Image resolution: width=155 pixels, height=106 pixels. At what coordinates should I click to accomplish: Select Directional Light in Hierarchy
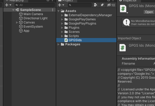coord(36,18)
